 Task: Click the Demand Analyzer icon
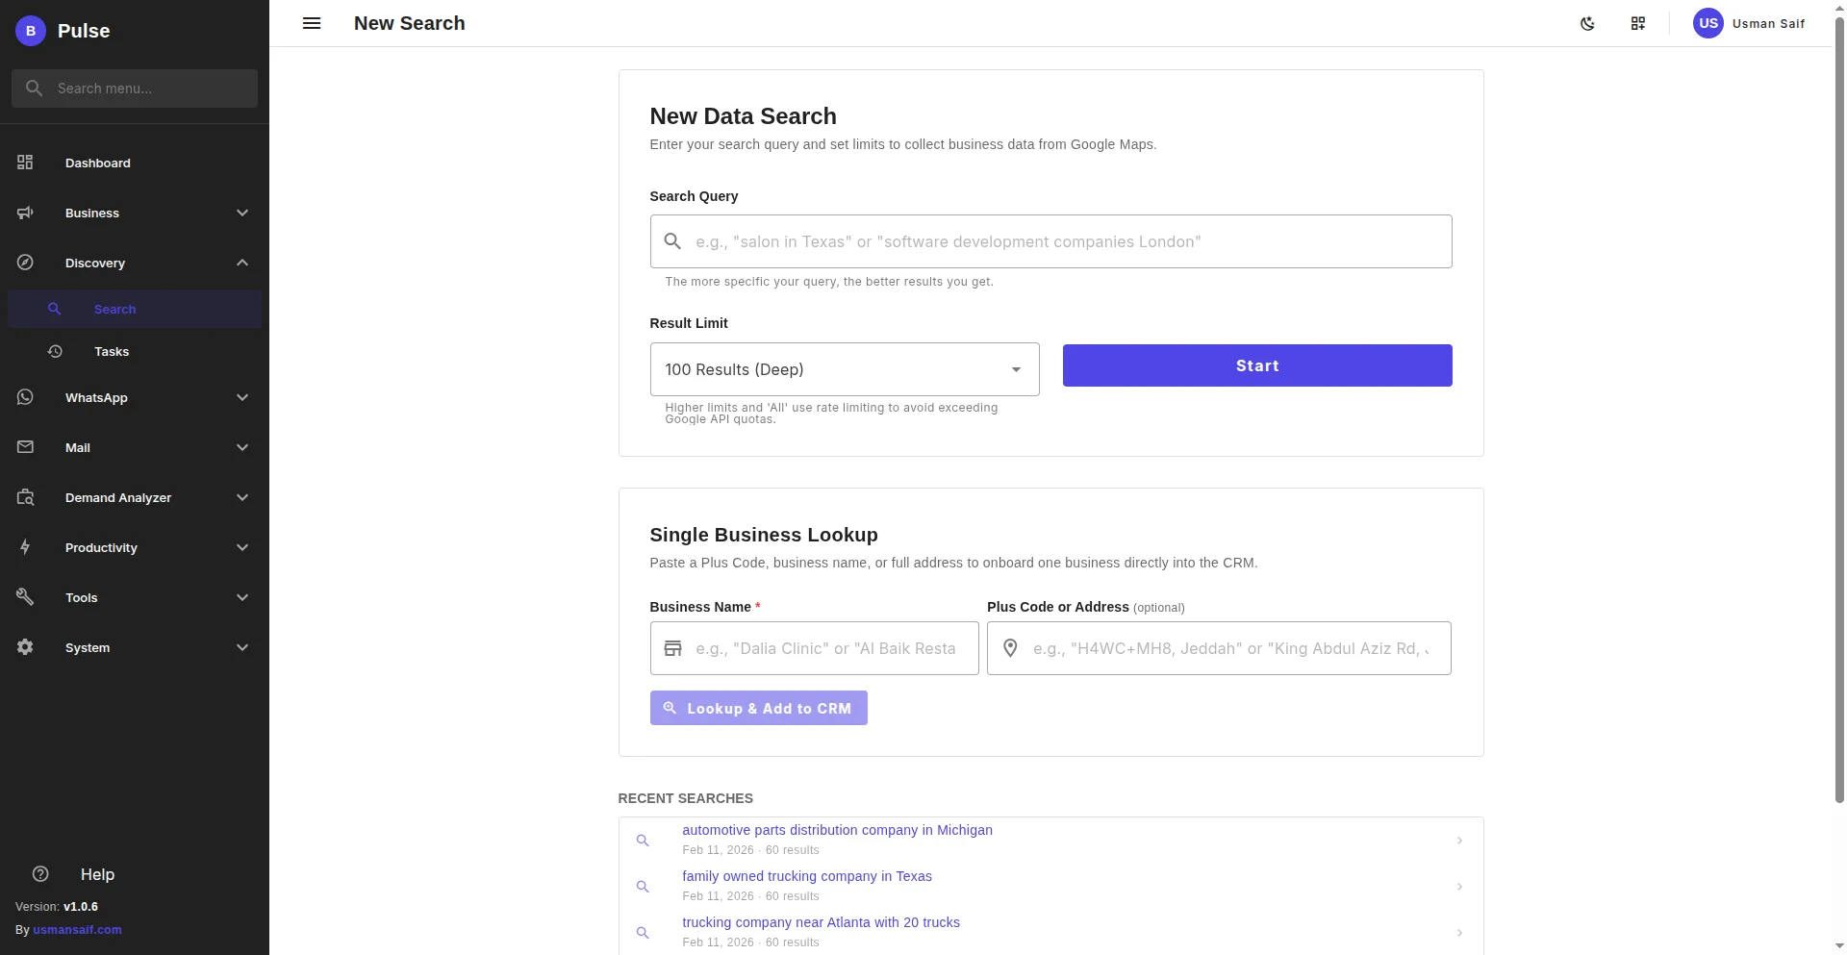25,497
